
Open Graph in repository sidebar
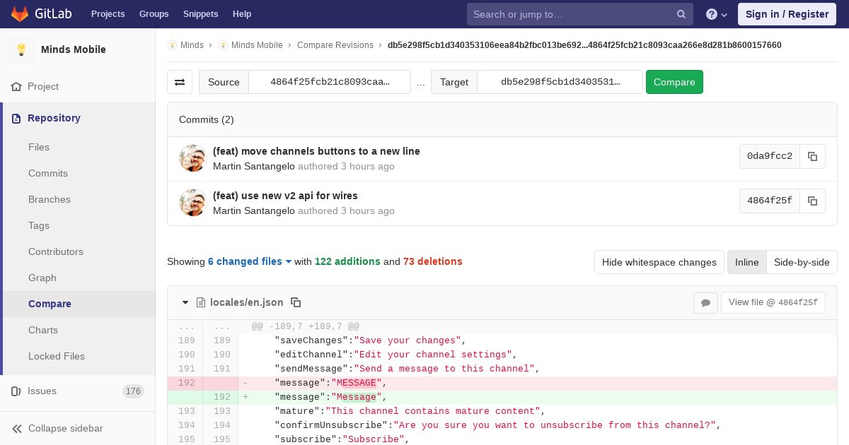tap(42, 278)
